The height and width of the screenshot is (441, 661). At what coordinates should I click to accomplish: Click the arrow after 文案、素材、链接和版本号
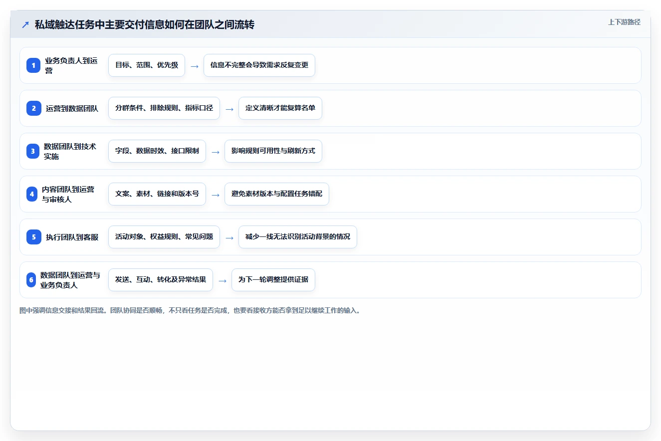click(216, 195)
